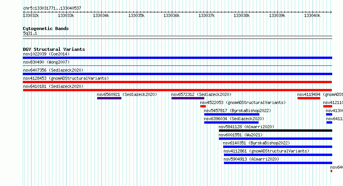This screenshot has width=343, height=186.
Task: Select the blue bar under nsv6396034
Action: (x=232, y=122)
